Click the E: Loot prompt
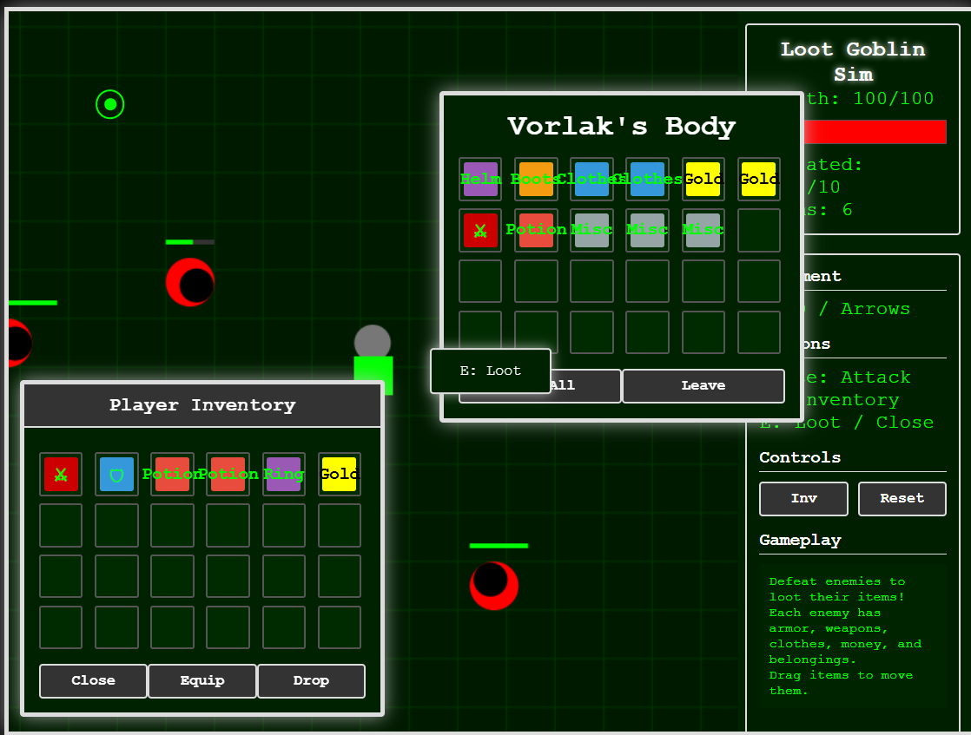Screen dimensions: 971x735 click(x=491, y=371)
